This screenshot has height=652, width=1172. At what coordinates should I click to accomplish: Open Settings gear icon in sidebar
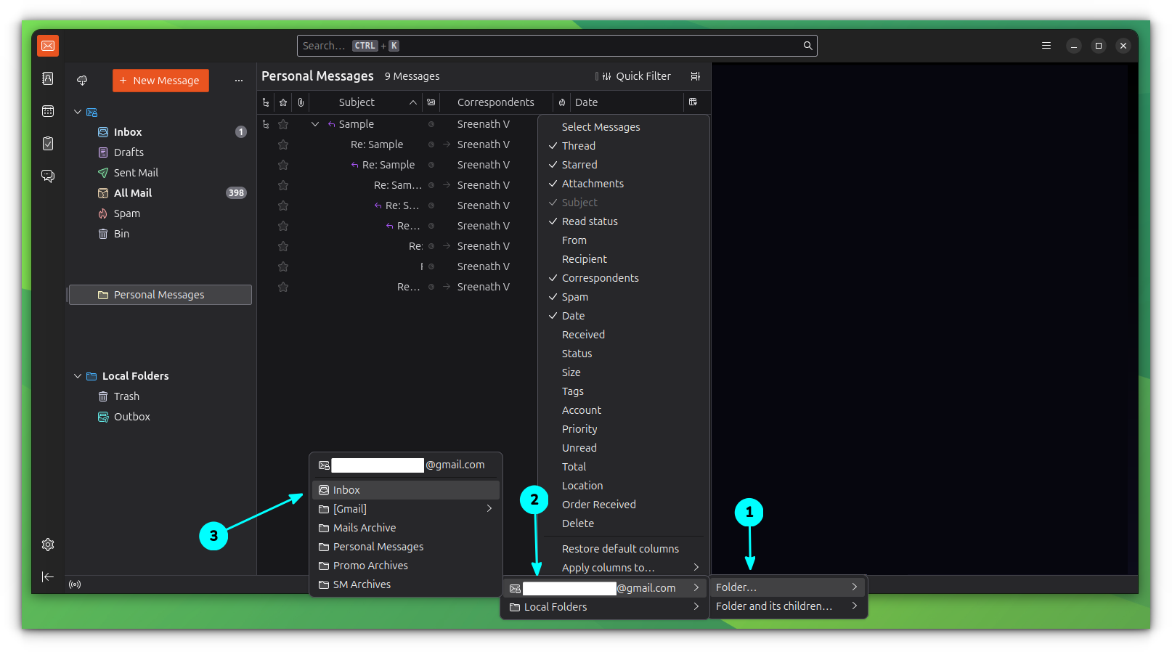click(48, 545)
